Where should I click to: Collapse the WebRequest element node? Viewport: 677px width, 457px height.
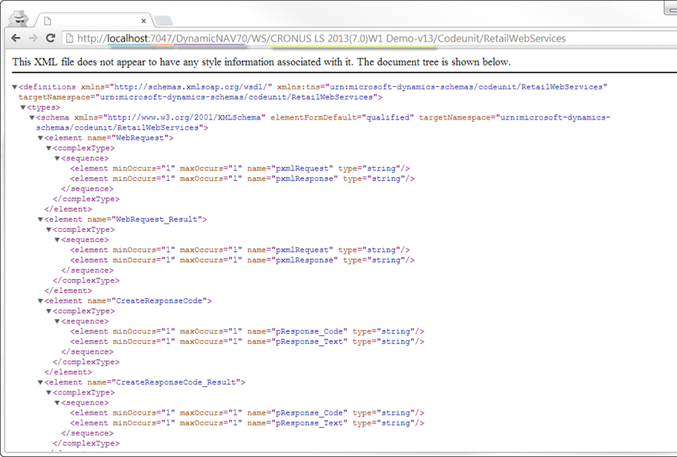coord(40,139)
